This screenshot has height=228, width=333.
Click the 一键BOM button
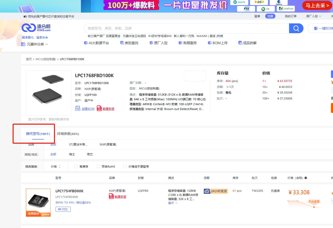click(x=321, y=28)
